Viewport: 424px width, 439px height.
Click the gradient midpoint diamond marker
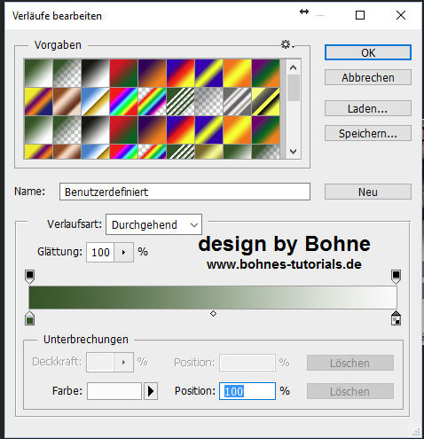213,314
